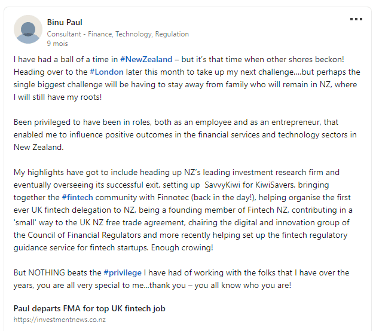This screenshot has height=331, width=373.
Task: Click the line 'I will still have my roots!'
Action: click(57, 97)
